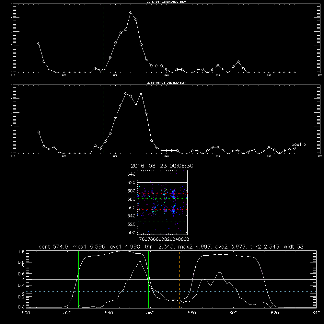
Task: Click the left green dashed line in dusk plot
Action: coord(103,120)
